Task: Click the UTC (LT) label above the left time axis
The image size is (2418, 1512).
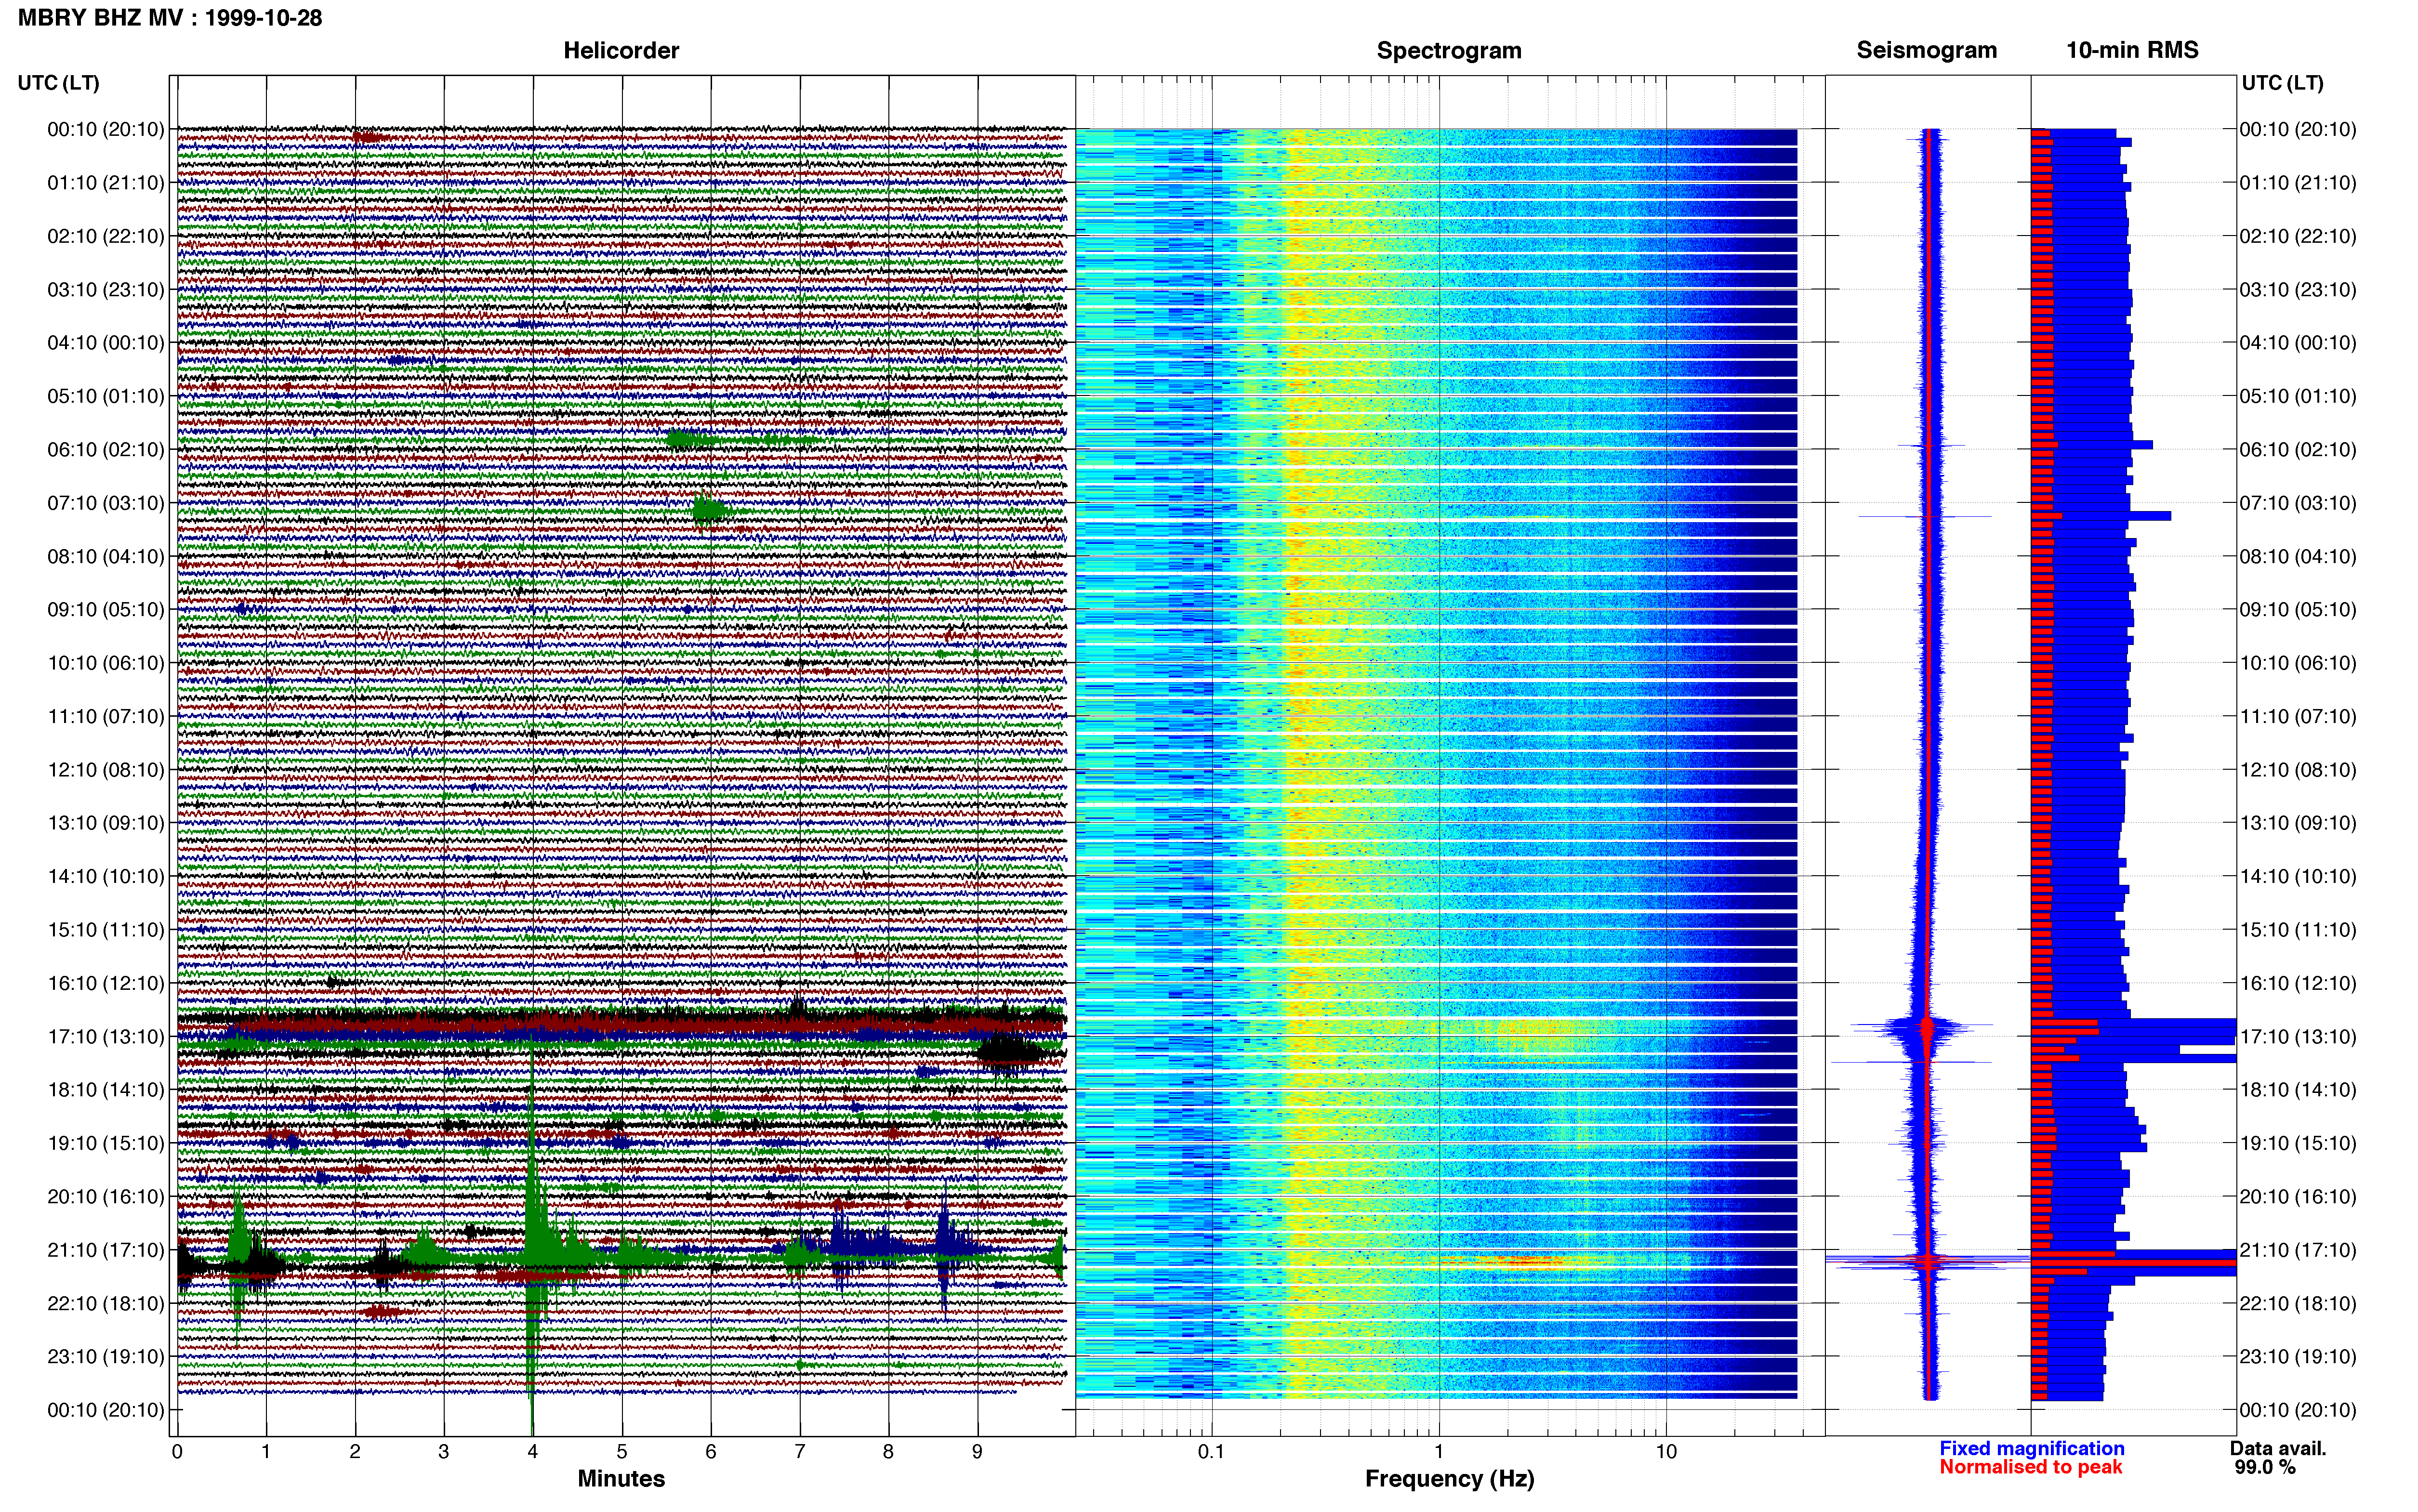Action: [59, 83]
